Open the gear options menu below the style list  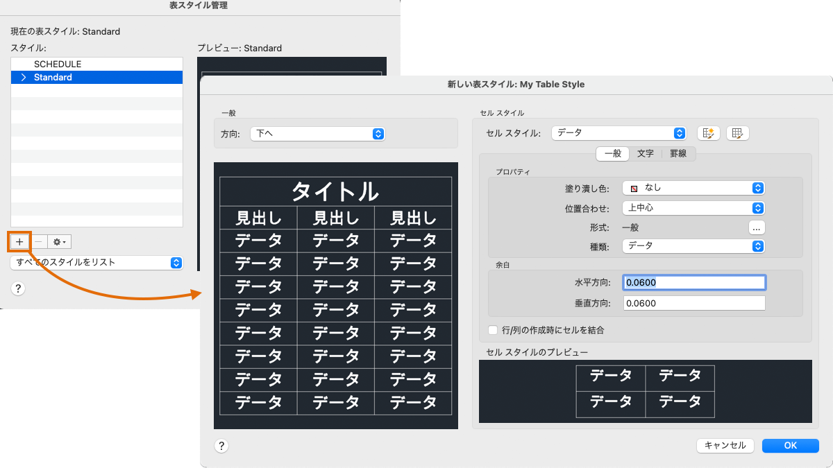click(x=60, y=242)
